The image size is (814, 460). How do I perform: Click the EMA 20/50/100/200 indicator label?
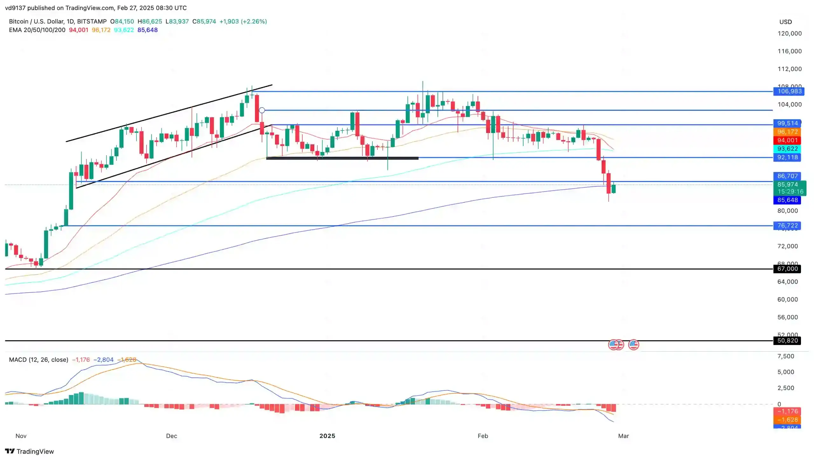pyautogui.click(x=37, y=30)
